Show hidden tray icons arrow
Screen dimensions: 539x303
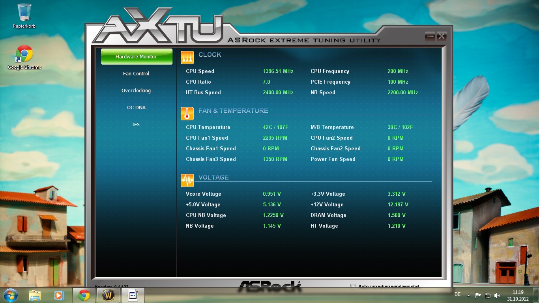(468, 295)
